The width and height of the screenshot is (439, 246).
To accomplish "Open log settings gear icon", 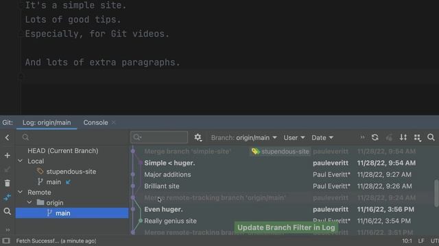I will point(198,137).
